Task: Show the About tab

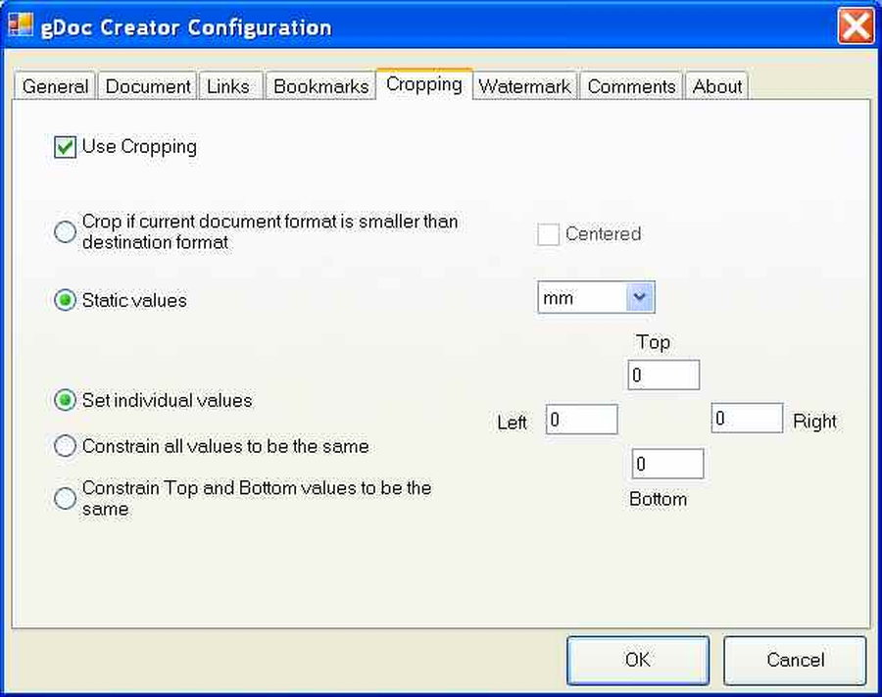Action: 716,86
